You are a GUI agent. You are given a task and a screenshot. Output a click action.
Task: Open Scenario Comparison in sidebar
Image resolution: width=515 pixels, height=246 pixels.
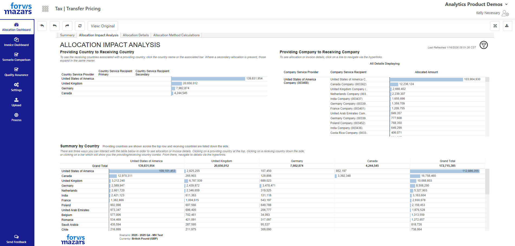click(17, 57)
